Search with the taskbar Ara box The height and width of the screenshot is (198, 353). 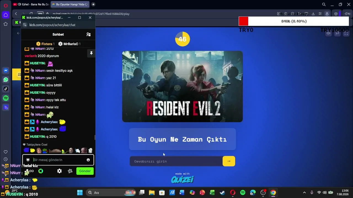(111, 193)
